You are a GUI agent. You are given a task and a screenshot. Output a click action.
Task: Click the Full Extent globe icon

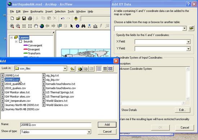coord(42,26)
